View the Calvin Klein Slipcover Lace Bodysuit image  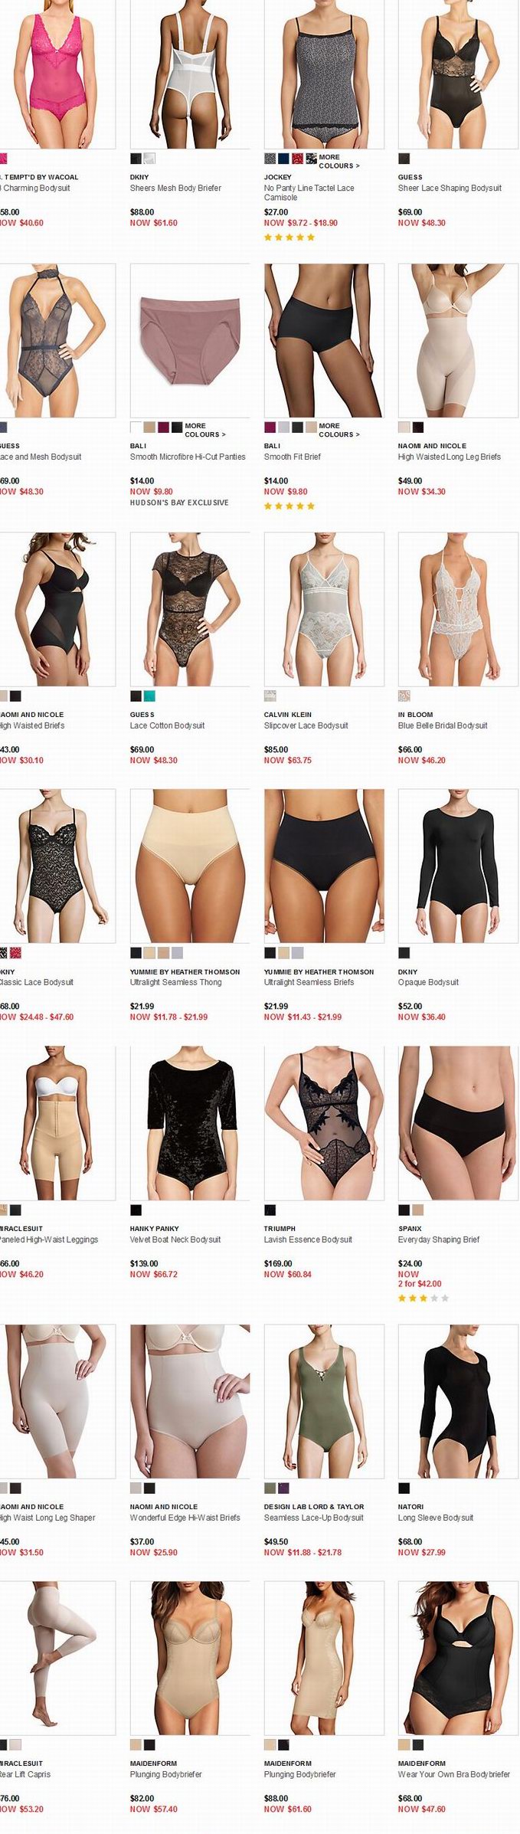pyautogui.click(x=324, y=609)
